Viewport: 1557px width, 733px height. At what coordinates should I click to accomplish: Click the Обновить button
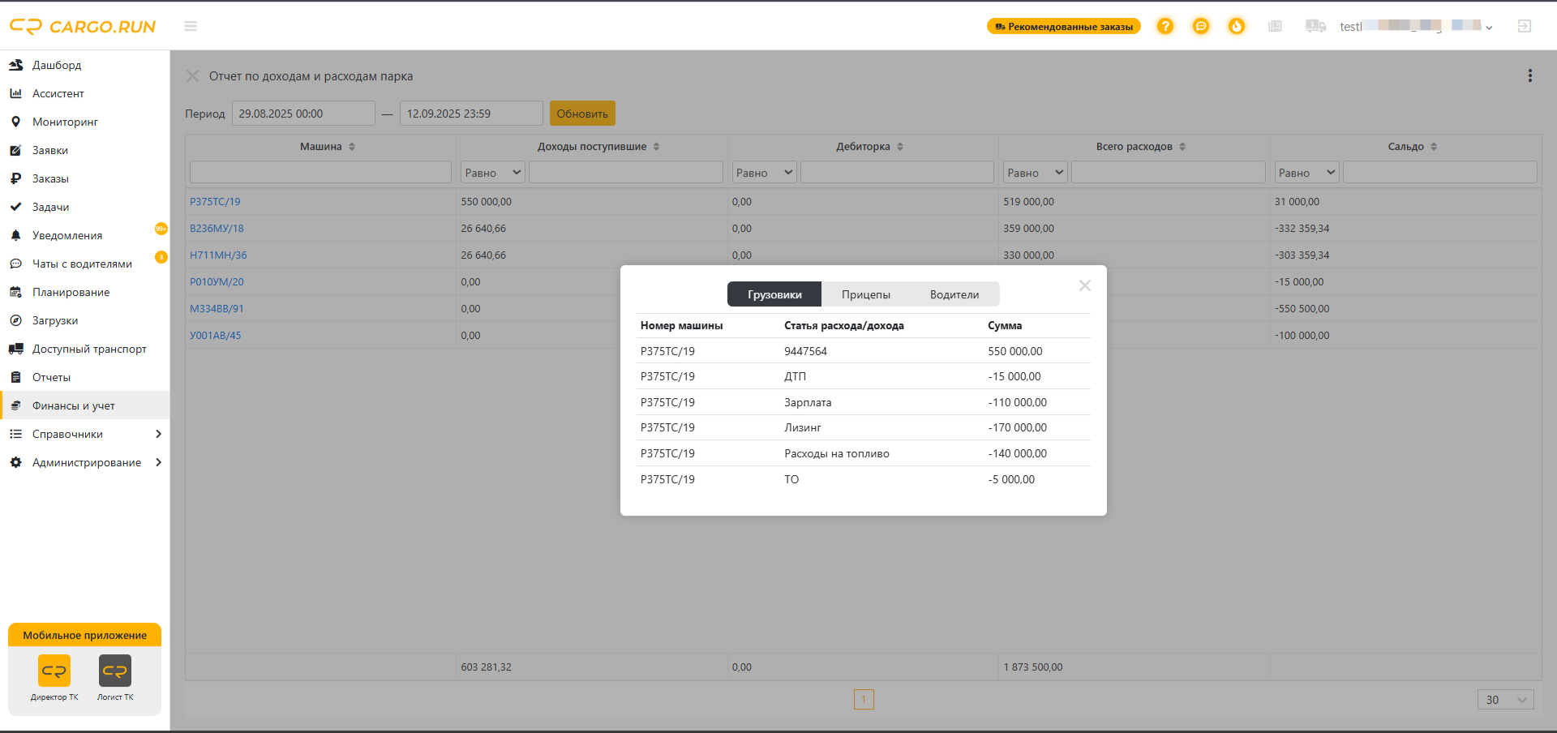[582, 114]
